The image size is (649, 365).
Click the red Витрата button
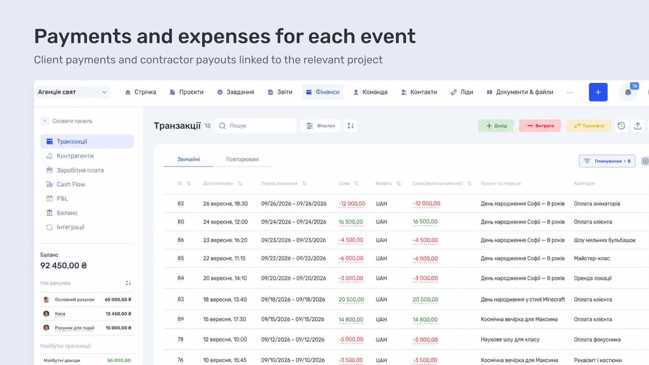click(540, 126)
